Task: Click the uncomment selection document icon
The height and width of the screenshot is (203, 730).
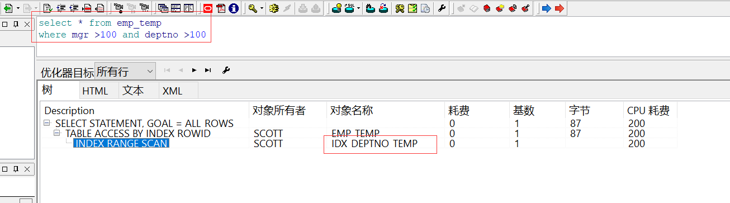Action: [100, 8]
